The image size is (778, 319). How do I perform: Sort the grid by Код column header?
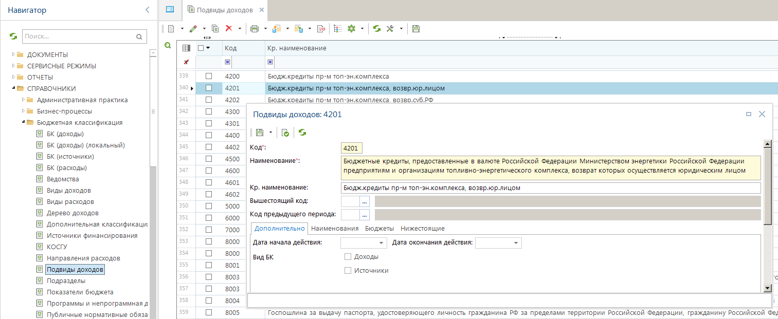tap(243, 48)
